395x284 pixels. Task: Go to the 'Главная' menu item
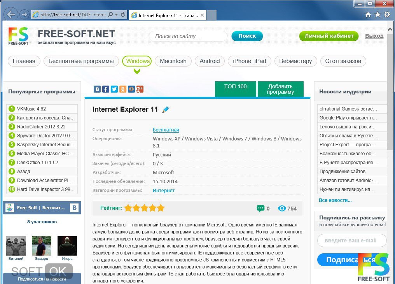24,61
